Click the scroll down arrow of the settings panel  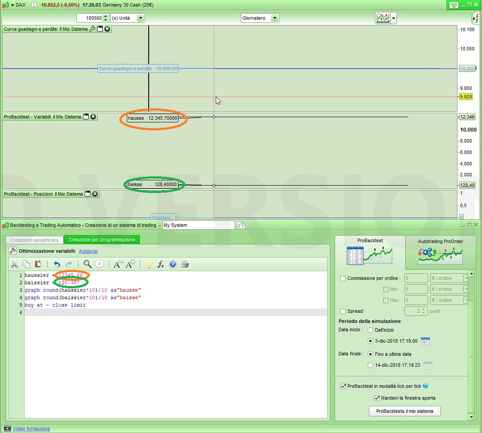[471, 417]
